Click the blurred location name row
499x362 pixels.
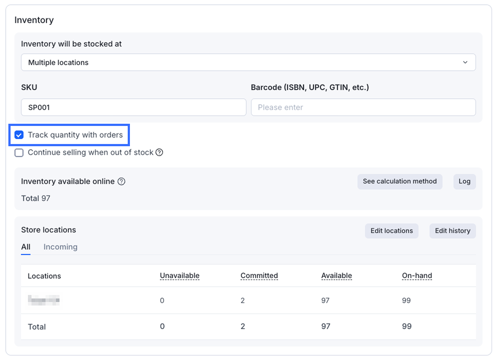point(44,300)
